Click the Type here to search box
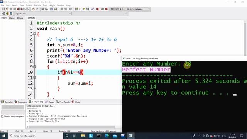Screen dimensions: 247x139 (35, 136)
